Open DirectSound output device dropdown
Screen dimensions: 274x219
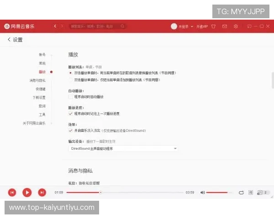pyautogui.click(x=123, y=149)
